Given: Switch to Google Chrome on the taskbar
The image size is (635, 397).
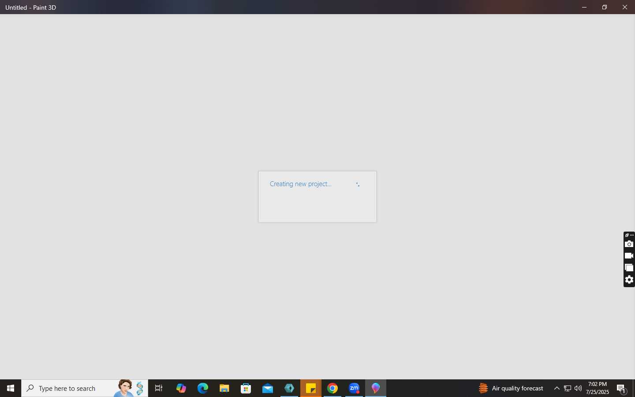Looking at the screenshot, I should click(x=332, y=388).
